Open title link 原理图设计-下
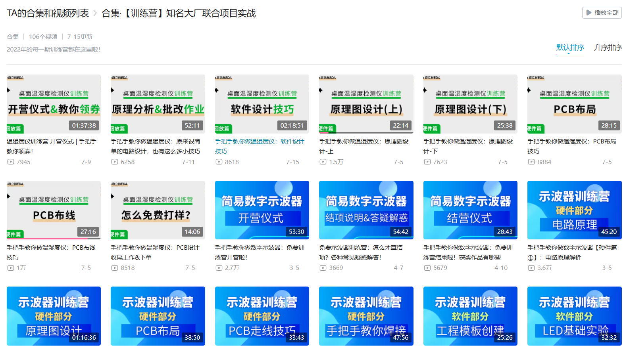The image size is (627, 346). [468, 146]
